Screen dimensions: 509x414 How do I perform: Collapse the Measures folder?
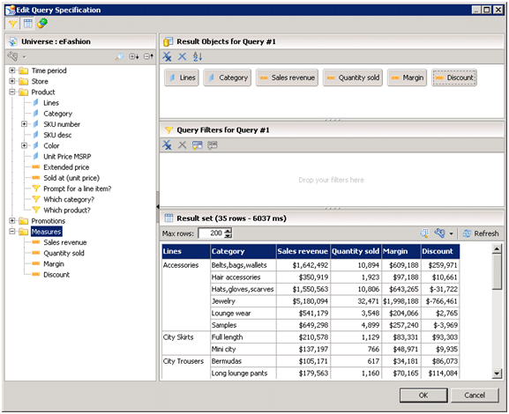coord(12,232)
